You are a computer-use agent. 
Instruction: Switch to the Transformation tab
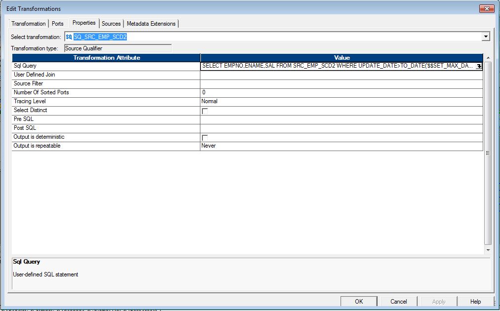(x=28, y=23)
